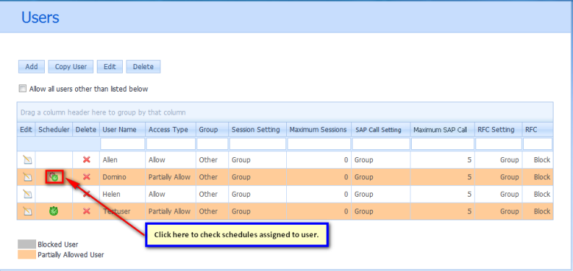Tick 'Allow all users other than listed below'
This screenshot has height=271, width=573.
point(22,89)
